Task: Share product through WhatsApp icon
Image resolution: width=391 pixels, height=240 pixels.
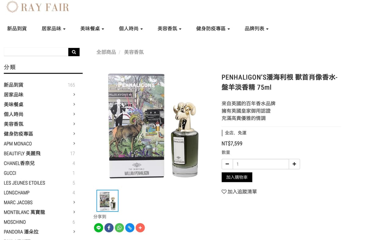Action: pos(119,228)
